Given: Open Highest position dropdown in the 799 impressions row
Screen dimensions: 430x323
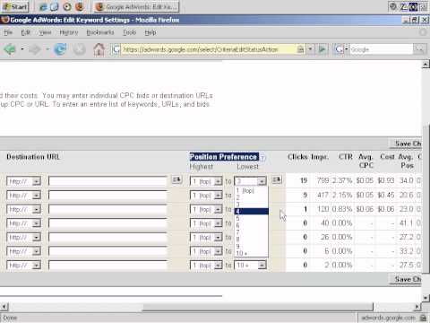Looking at the screenshot, I should click(x=206, y=181).
